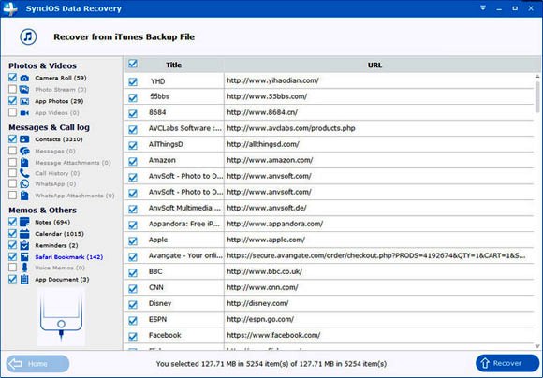The width and height of the screenshot is (543, 378).
Task: Open the title bar dropdown menu arrow
Action: tap(483, 8)
